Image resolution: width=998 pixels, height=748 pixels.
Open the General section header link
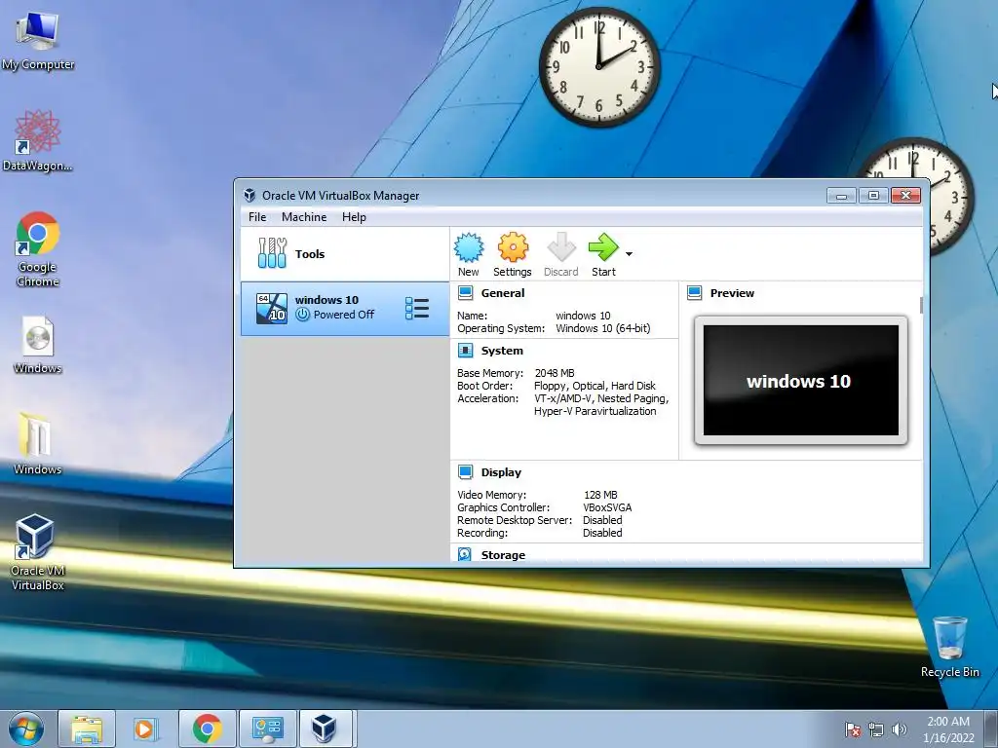click(503, 293)
